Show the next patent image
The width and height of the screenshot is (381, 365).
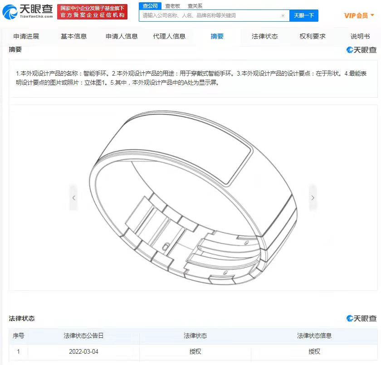313,197
